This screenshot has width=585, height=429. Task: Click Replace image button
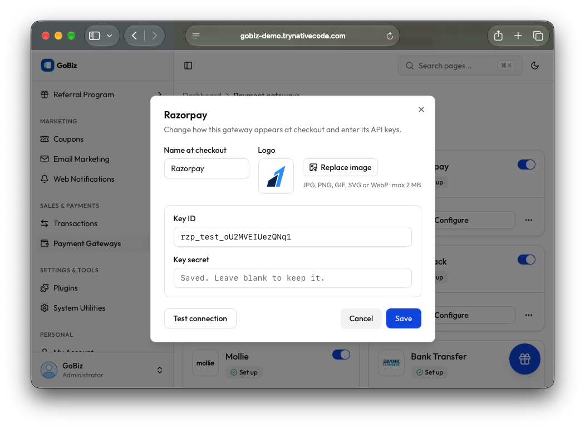click(340, 168)
